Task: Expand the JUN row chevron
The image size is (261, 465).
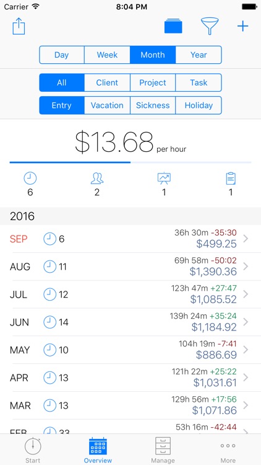Action: 246,322
